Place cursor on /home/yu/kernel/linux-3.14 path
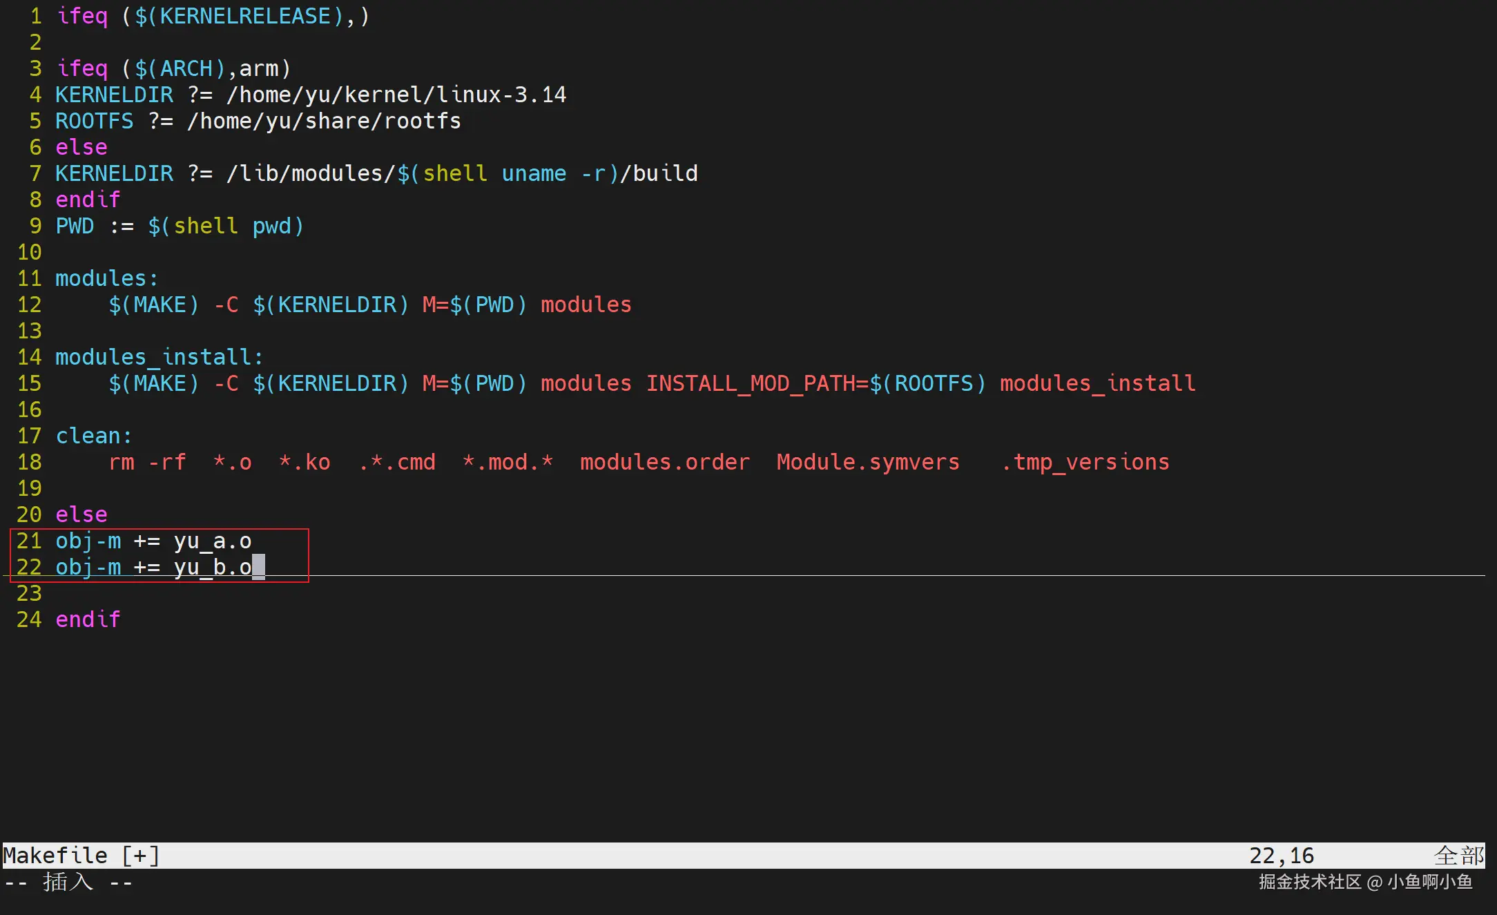1497x915 pixels. point(396,95)
